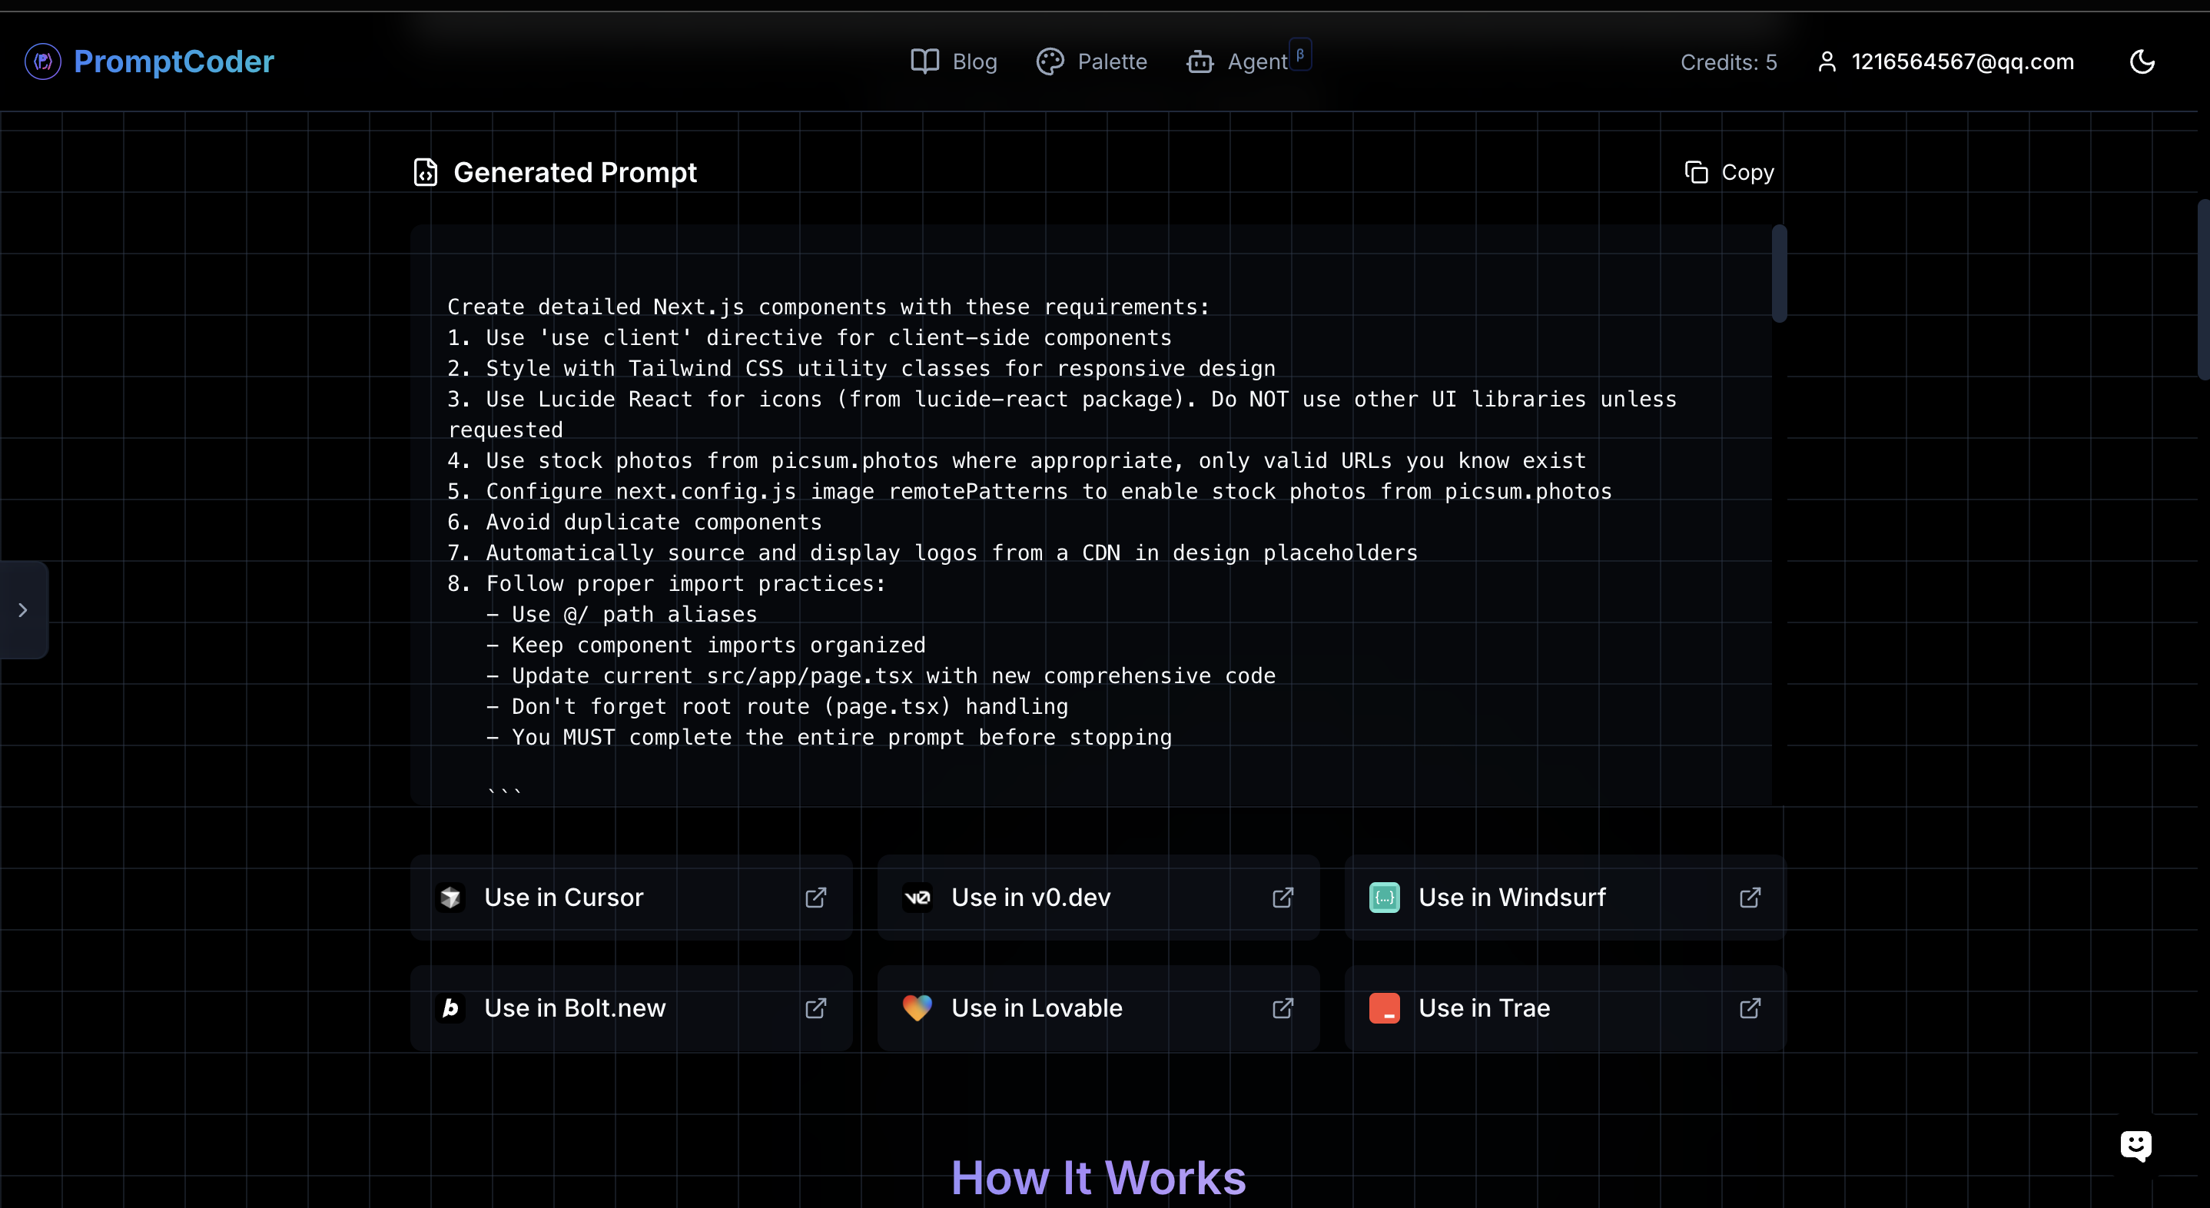
Task: Open the Blog menu item
Action: point(954,61)
